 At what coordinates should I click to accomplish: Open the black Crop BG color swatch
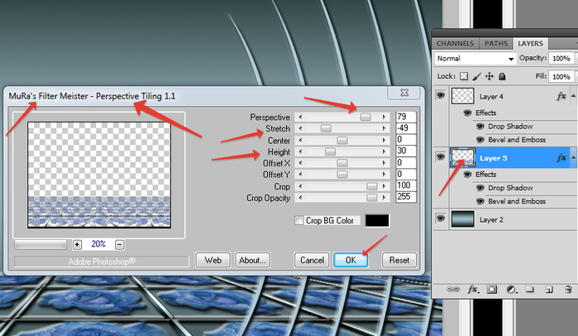[377, 221]
